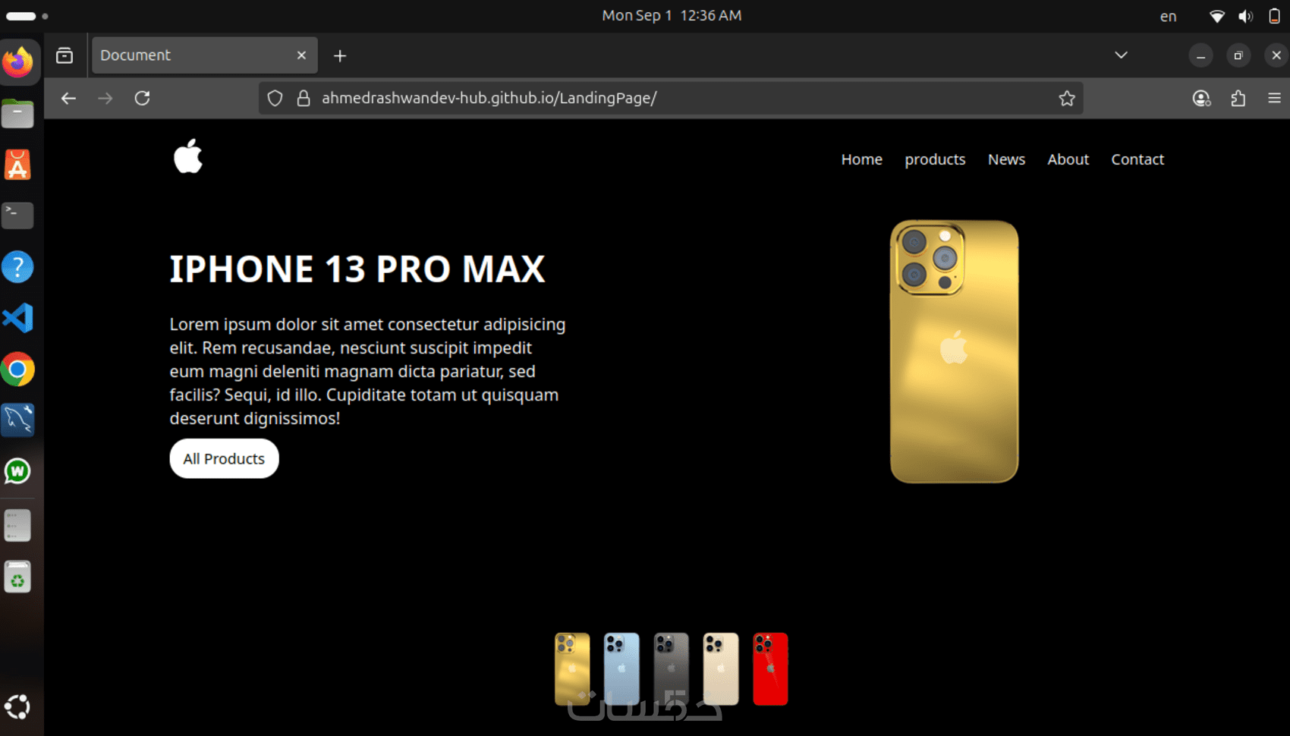Open the products nav link

coord(935,159)
